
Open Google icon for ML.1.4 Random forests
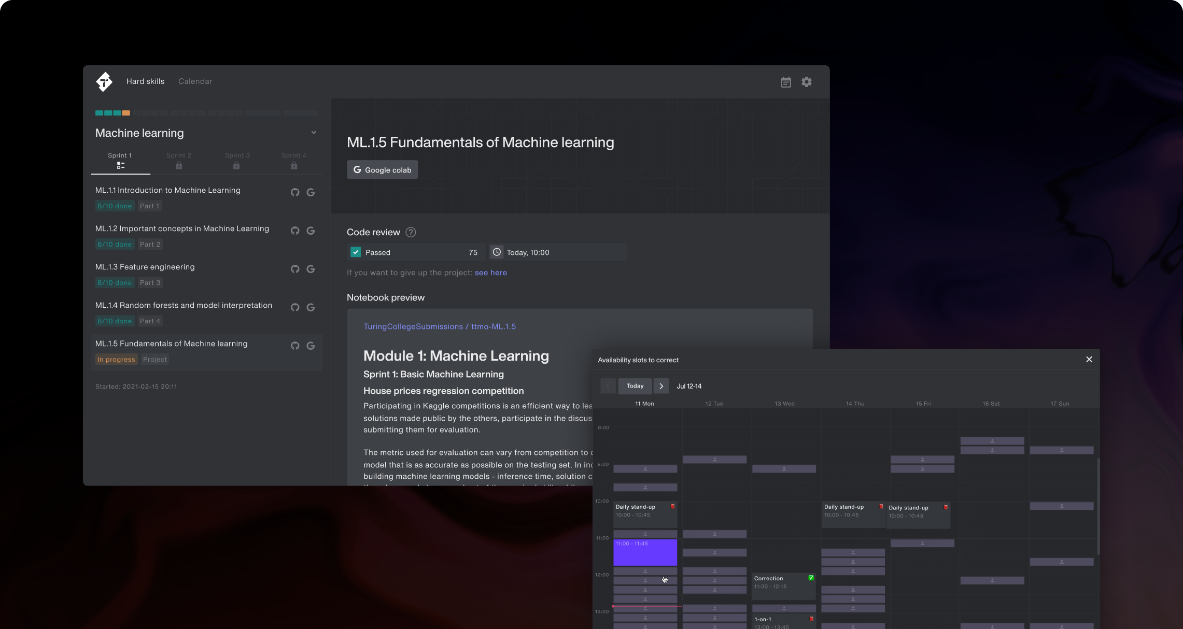tap(311, 307)
